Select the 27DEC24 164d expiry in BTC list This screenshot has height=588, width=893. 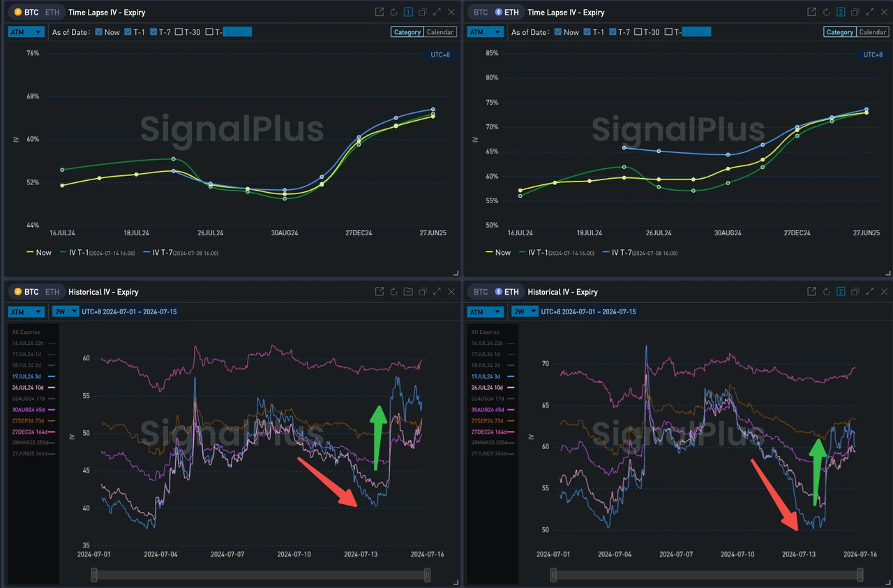29,432
